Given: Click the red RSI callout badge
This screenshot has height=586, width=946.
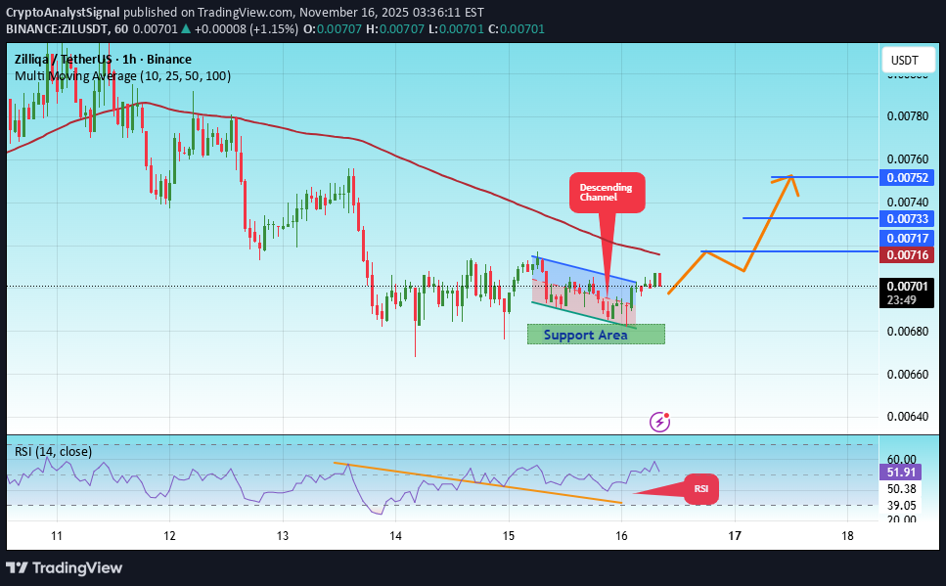Looking at the screenshot, I should click(700, 488).
